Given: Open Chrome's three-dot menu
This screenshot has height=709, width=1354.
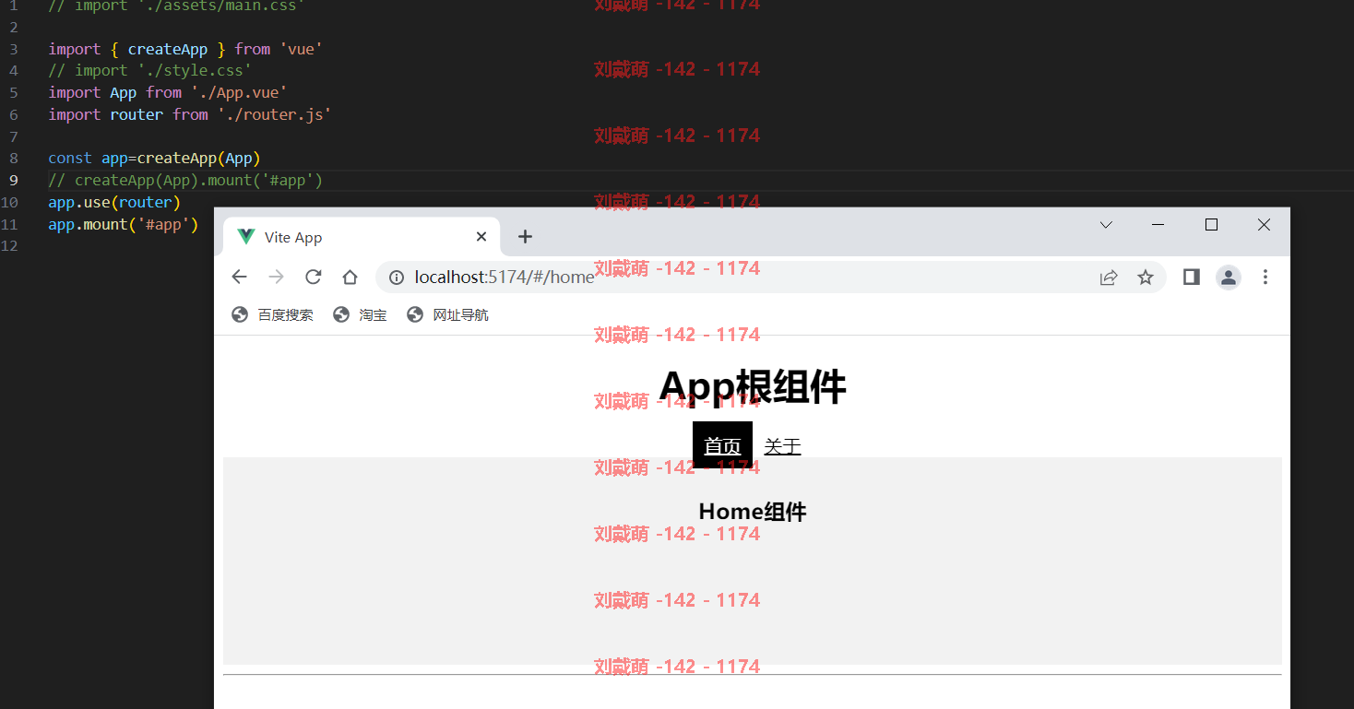Looking at the screenshot, I should pos(1265,277).
